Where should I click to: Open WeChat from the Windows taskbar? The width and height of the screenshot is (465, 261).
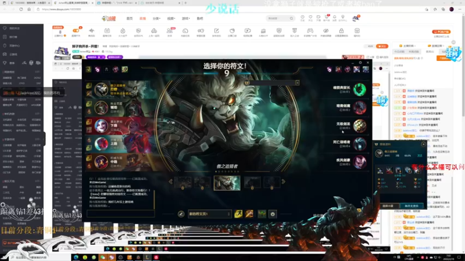tap(103, 258)
